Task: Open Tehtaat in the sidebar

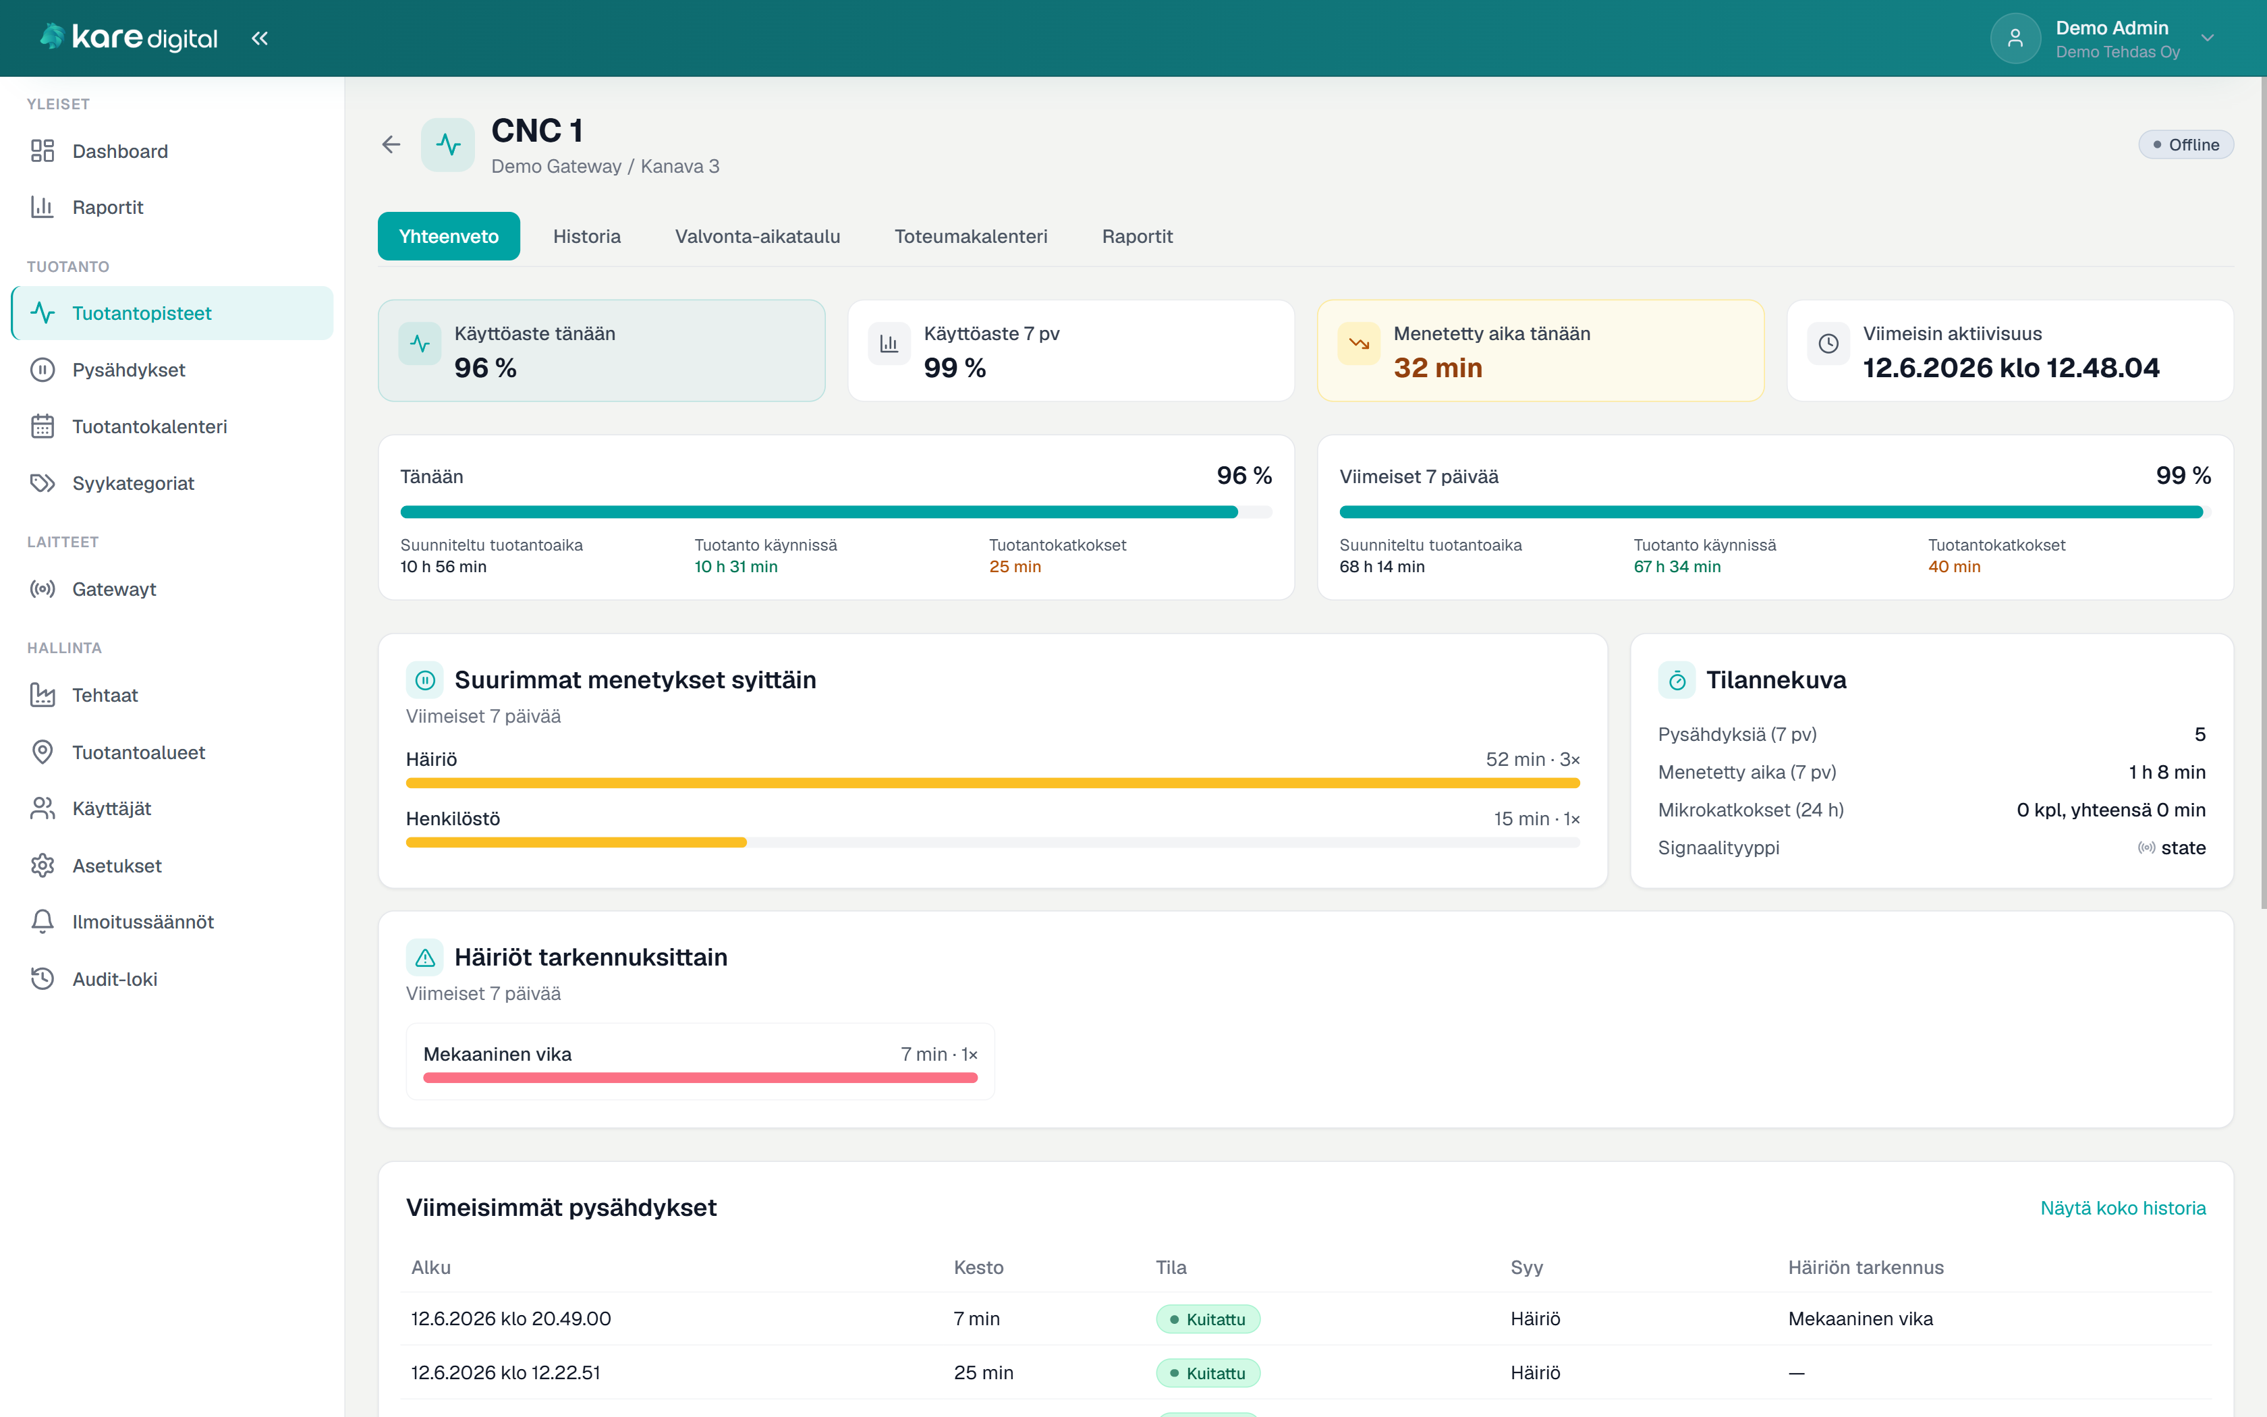Action: click(172, 696)
